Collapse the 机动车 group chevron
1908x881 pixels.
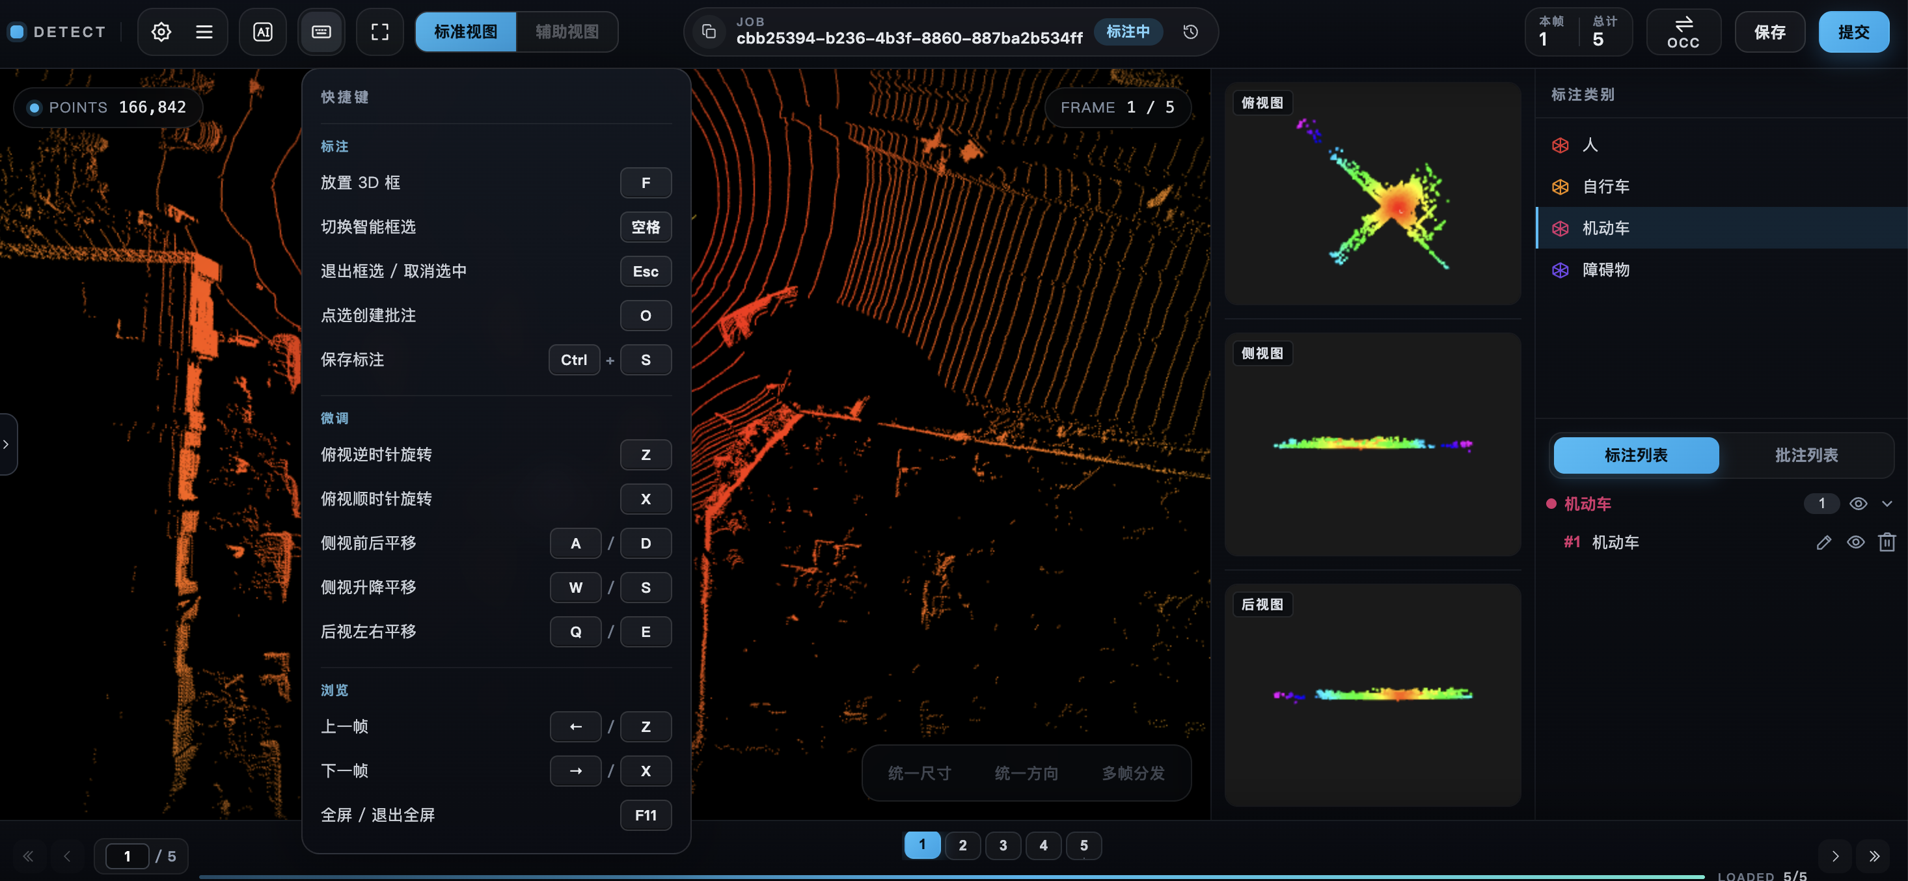(1887, 504)
